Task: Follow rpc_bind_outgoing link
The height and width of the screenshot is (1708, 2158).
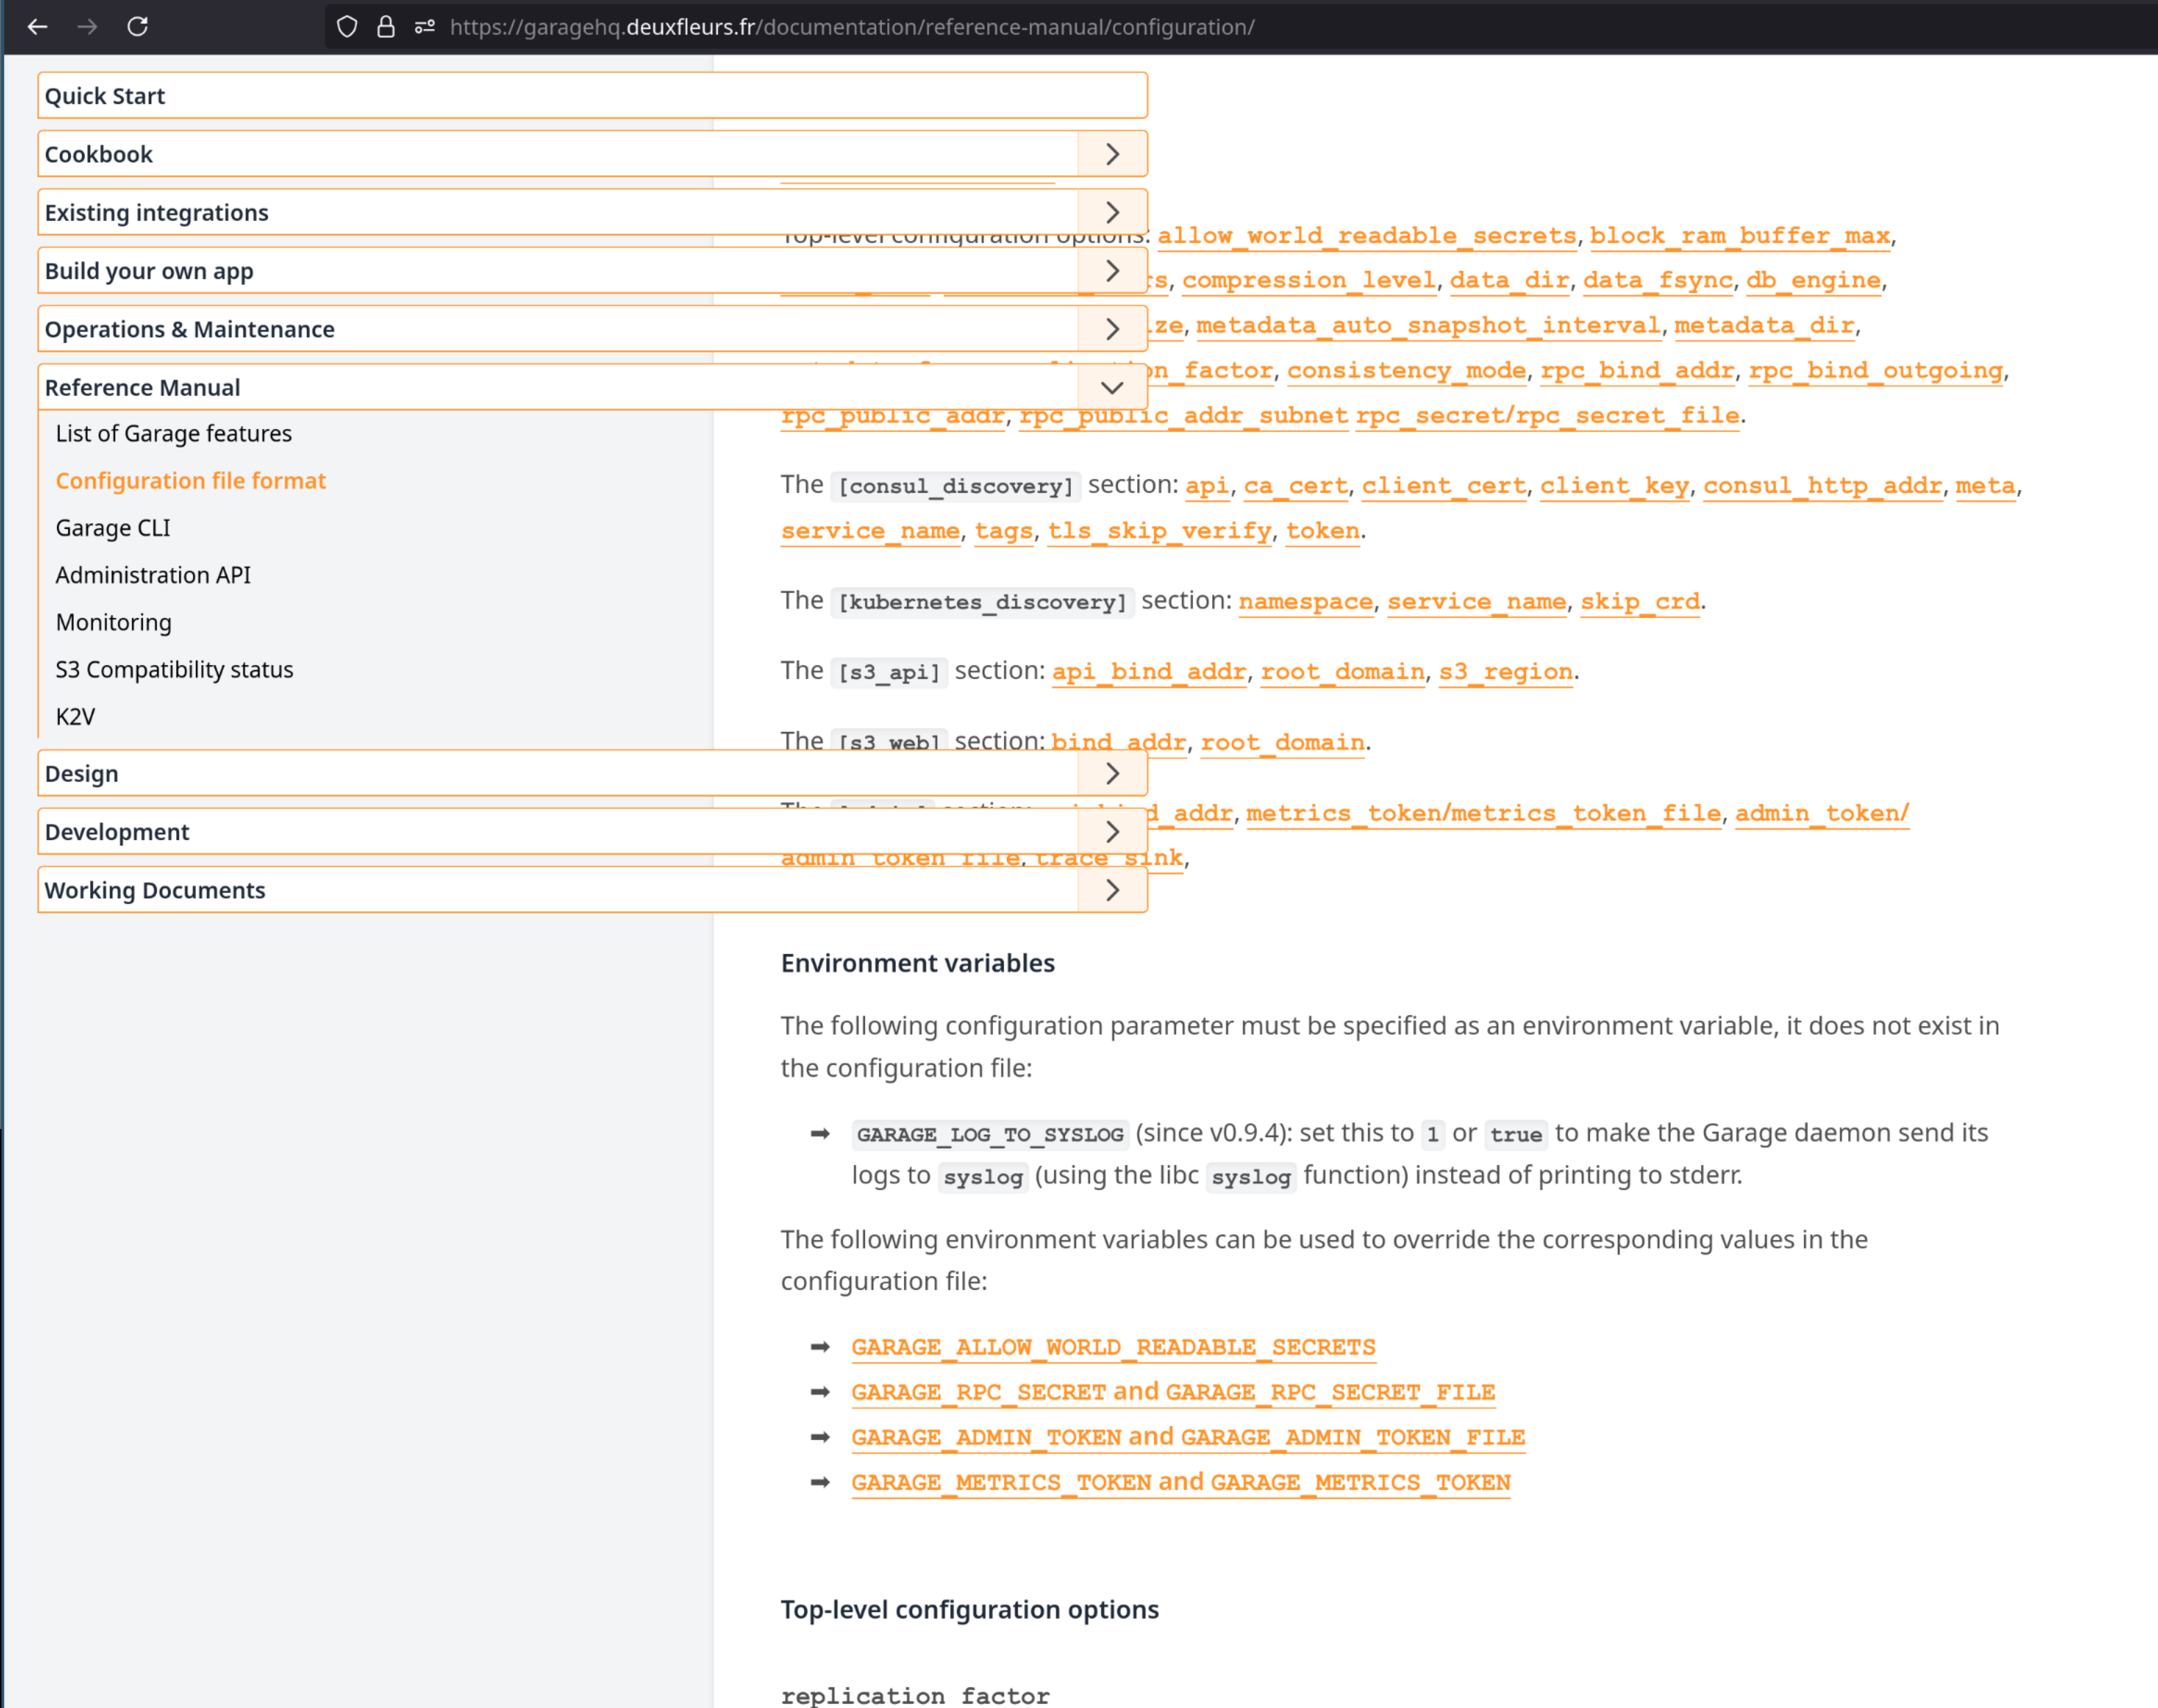Action: pyautogui.click(x=1876, y=371)
